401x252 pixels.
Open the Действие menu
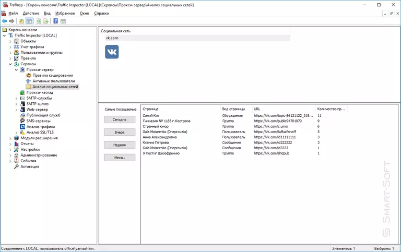tap(31, 13)
